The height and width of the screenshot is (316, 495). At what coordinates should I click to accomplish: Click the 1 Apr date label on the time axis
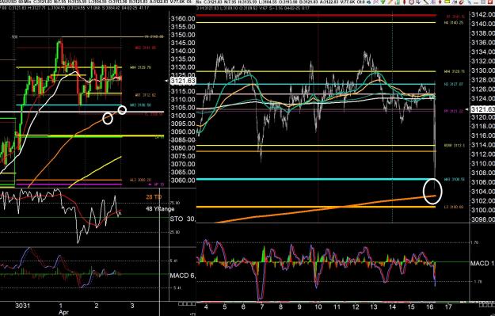(63, 309)
